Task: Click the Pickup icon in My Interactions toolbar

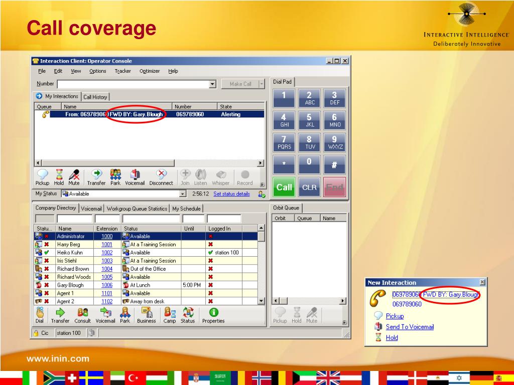Action: pos(42,177)
